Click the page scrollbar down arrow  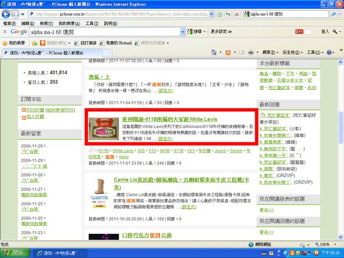point(340,237)
